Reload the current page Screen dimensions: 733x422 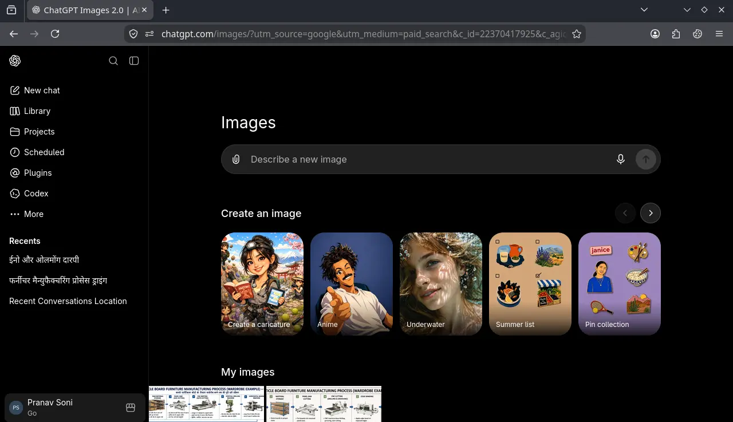(x=55, y=34)
